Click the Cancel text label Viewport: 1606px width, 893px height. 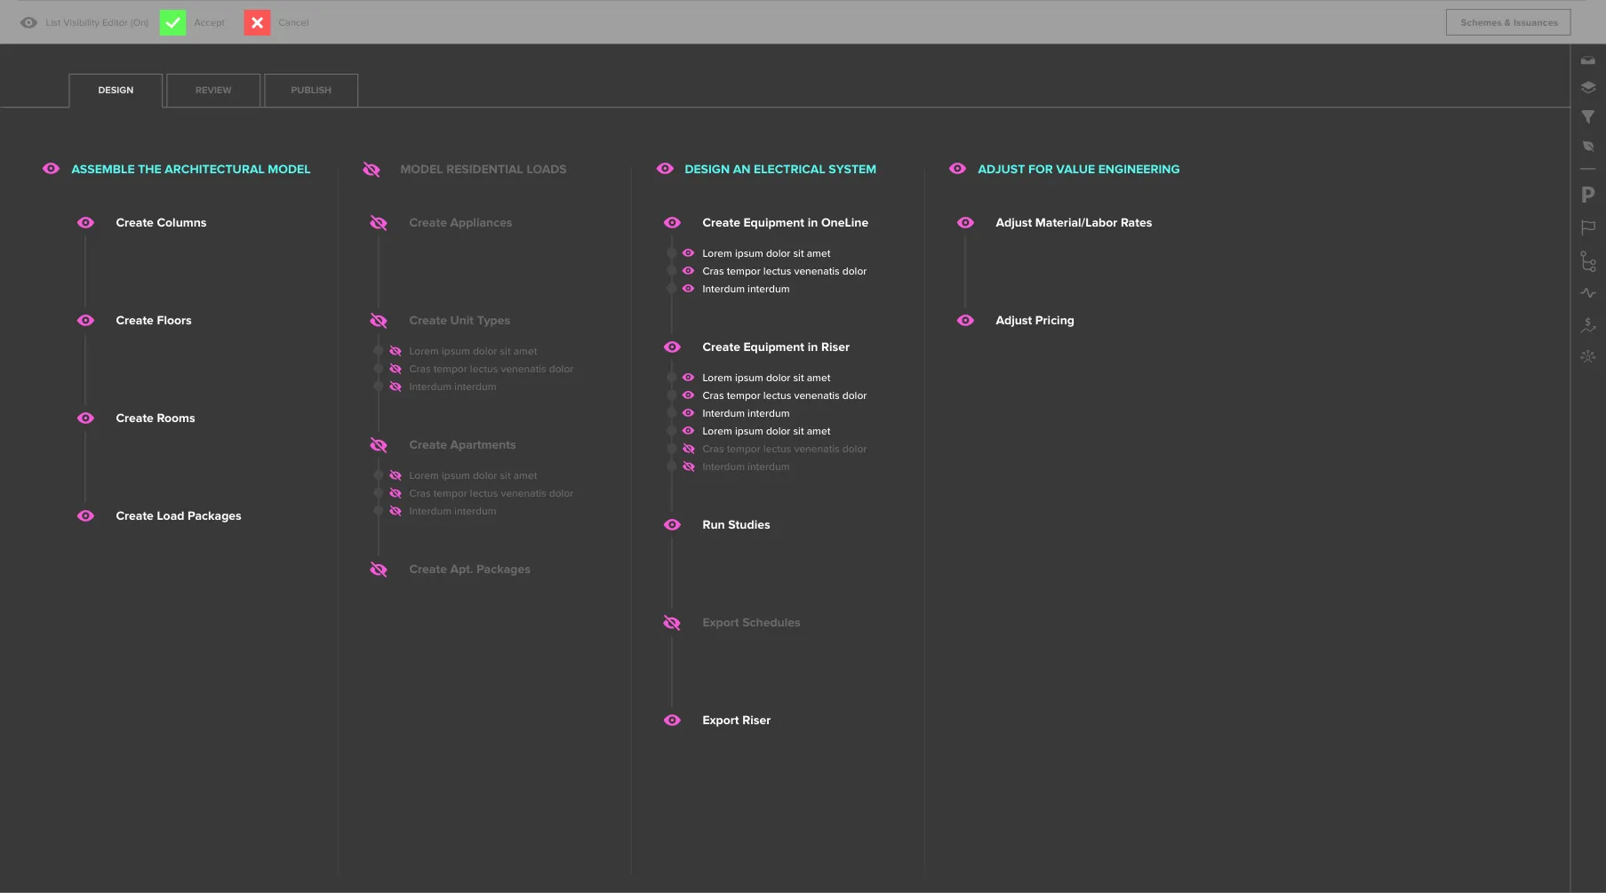pos(293,22)
